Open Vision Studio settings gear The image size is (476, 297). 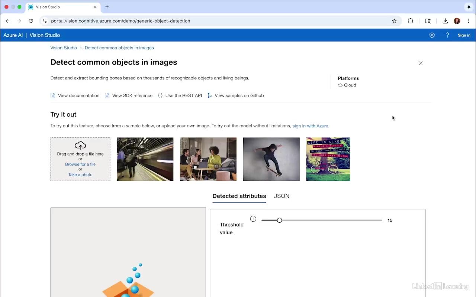[x=432, y=35]
